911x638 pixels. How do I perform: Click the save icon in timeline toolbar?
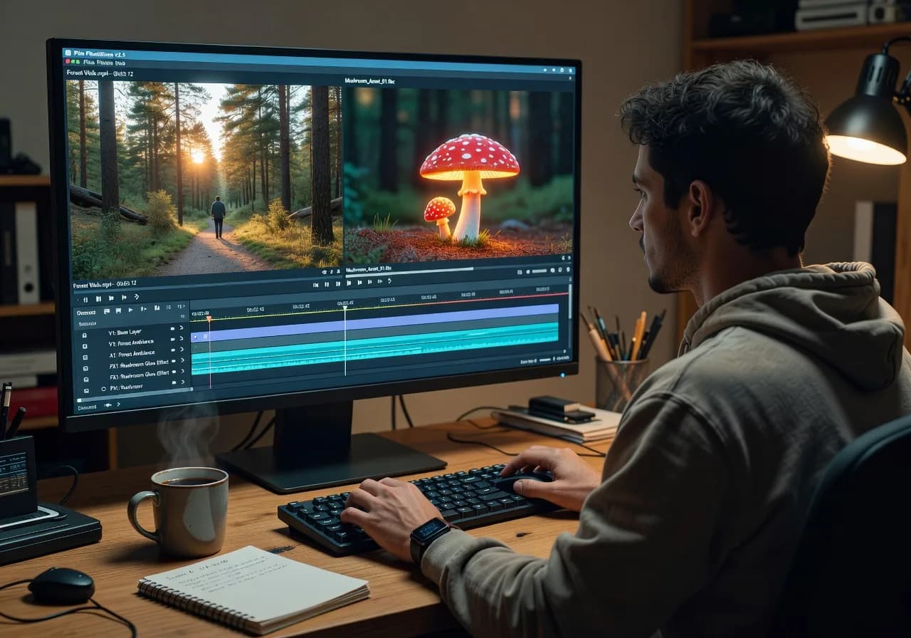117,310
